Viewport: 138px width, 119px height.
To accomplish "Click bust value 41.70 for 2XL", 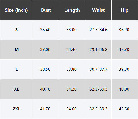I will pyautogui.click(x=45, y=109).
